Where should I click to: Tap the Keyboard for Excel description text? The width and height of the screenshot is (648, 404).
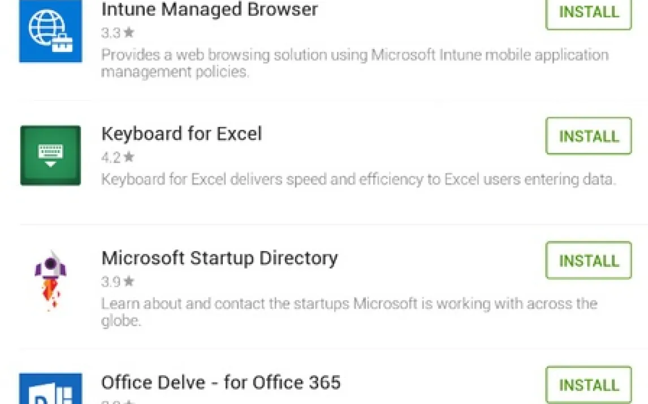358,179
